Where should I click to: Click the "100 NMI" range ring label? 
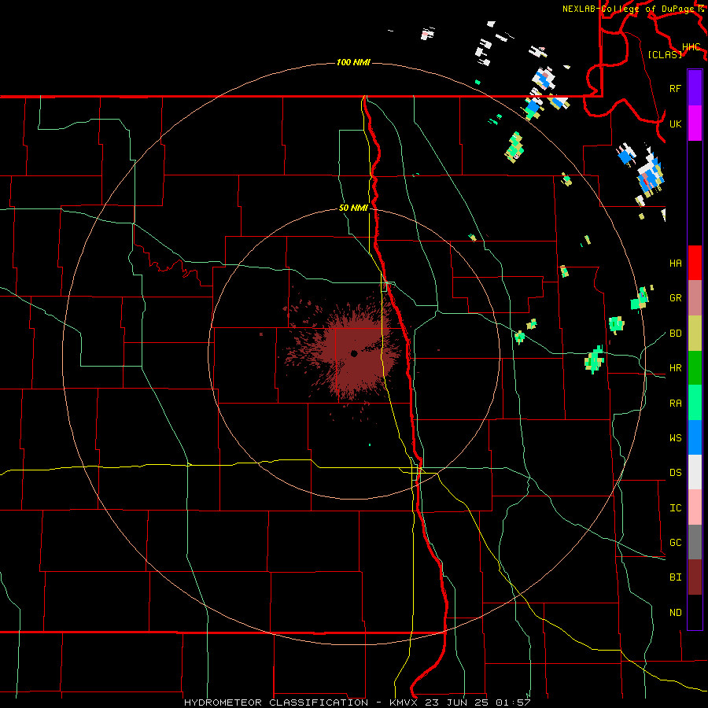(353, 62)
